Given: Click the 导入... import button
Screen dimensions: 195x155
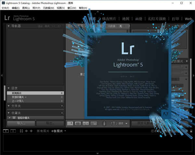Looking at the screenshot, I should 21,123.
